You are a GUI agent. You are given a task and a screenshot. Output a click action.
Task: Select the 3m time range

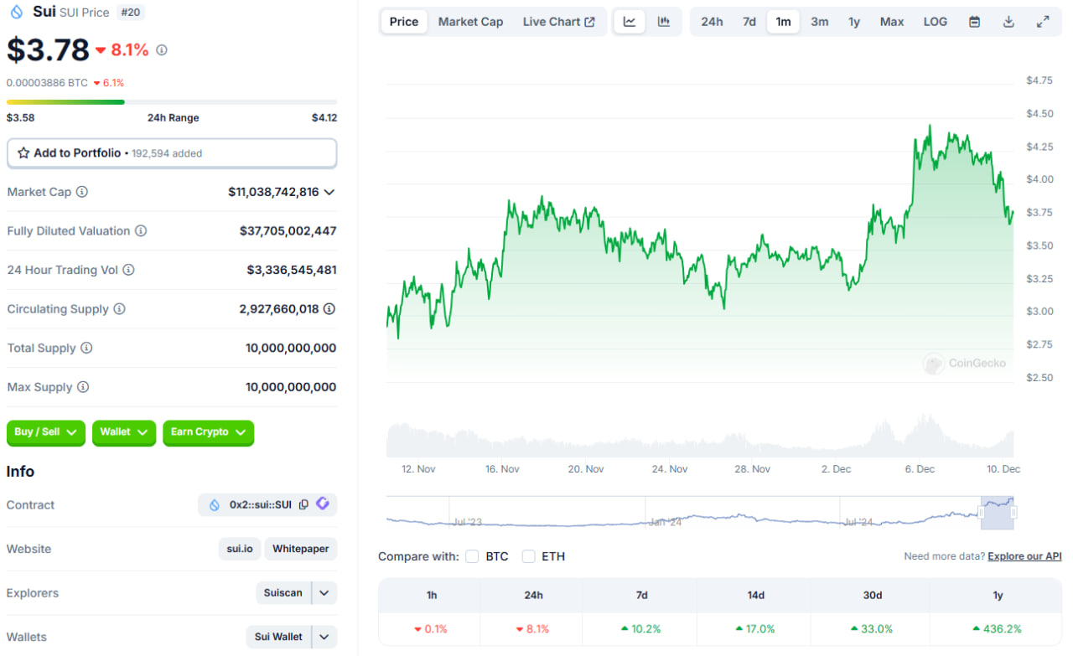(x=820, y=22)
